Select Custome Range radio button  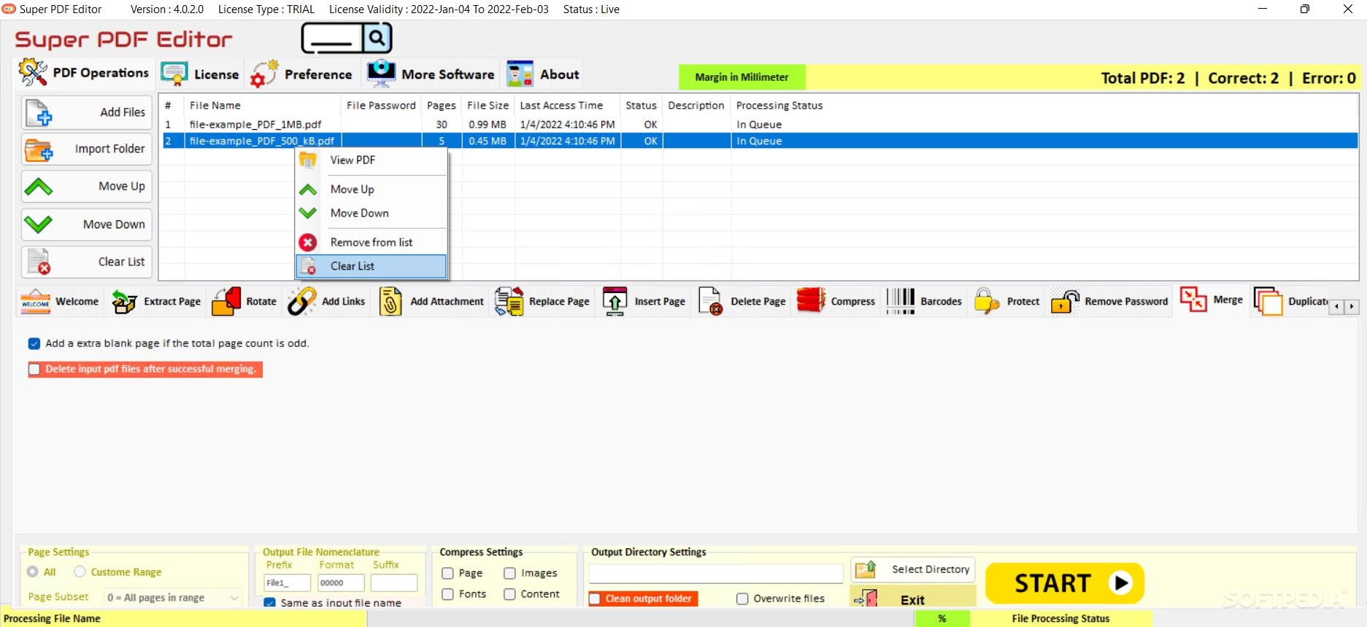[80, 572]
